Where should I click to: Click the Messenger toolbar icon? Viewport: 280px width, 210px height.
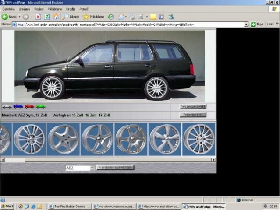(x=170, y=17)
